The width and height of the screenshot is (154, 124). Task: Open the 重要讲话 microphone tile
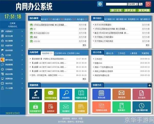point(35,94)
